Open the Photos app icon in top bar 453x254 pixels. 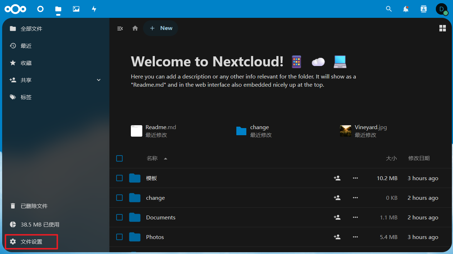coord(76,9)
